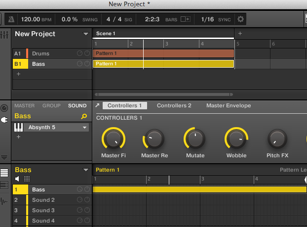Click the Absynth 5 keyboard icon
Screen dimensions: 307x227
coord(19,127)
